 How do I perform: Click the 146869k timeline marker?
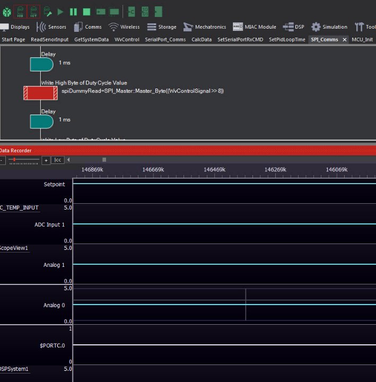coord(92,170)
